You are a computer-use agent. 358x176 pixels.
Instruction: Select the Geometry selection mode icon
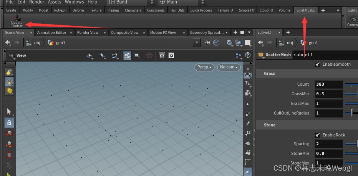pos(9,81)
